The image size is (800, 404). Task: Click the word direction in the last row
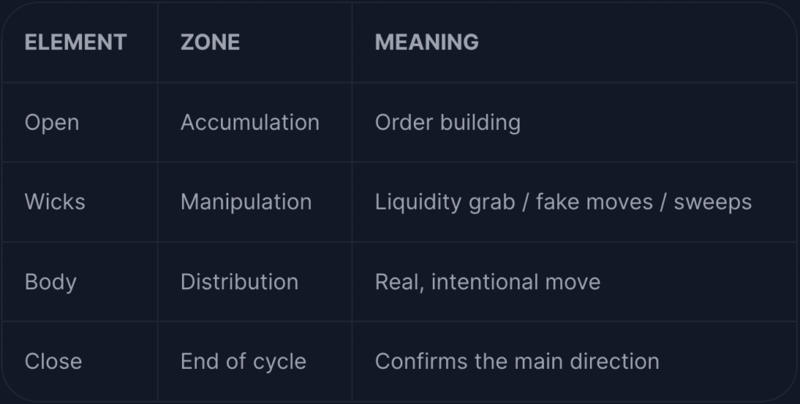coord(615,362)
